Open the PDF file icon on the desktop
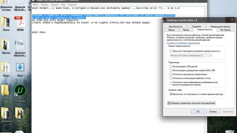The width and height of the screenshot is (237, 133). [20, 22]
